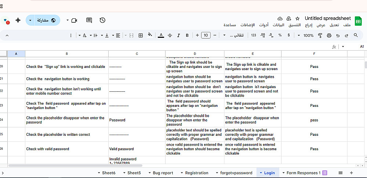Toggle italic formatting

tap(179, 35)
